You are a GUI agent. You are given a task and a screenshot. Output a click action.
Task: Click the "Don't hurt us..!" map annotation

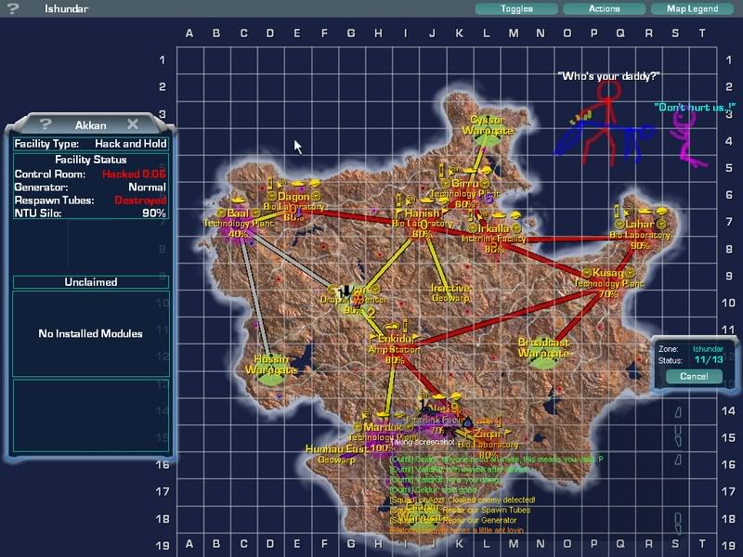coord(695,108)
